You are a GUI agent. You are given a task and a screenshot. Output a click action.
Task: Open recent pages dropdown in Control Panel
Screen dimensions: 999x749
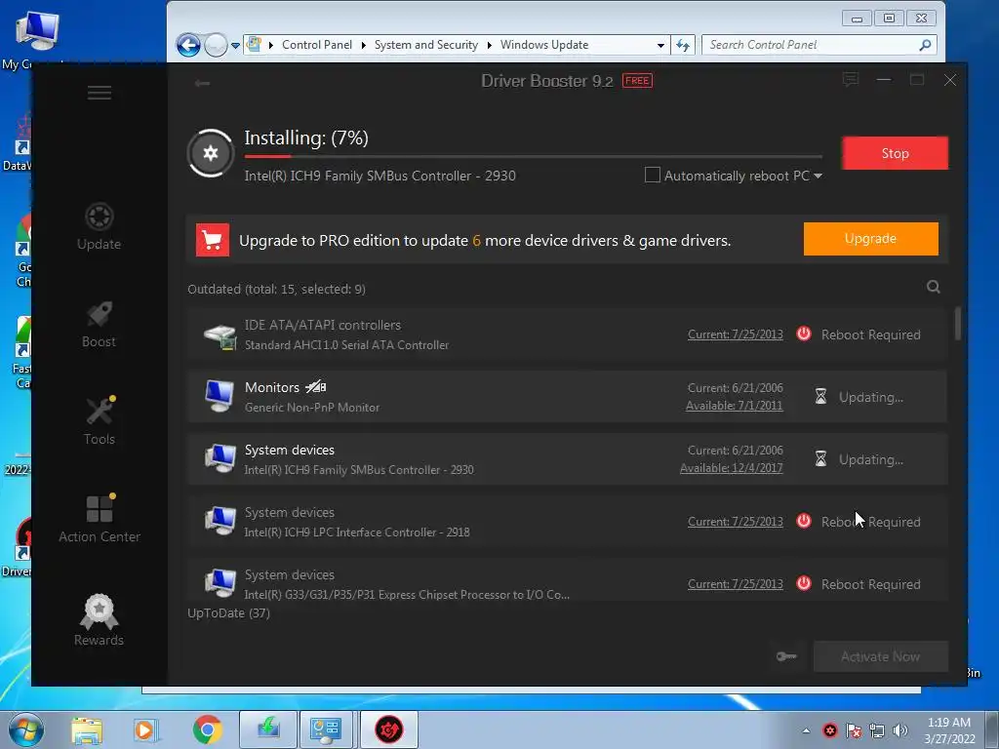click(235, 46)
